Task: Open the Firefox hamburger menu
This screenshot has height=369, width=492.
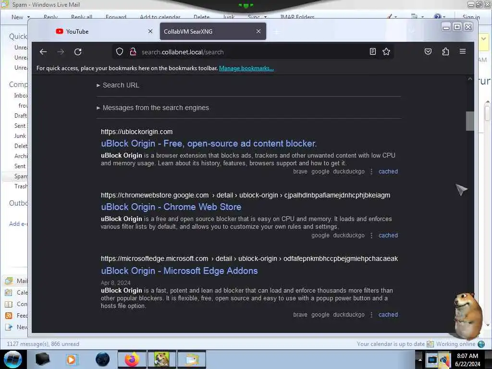Action: click(463, 51)
